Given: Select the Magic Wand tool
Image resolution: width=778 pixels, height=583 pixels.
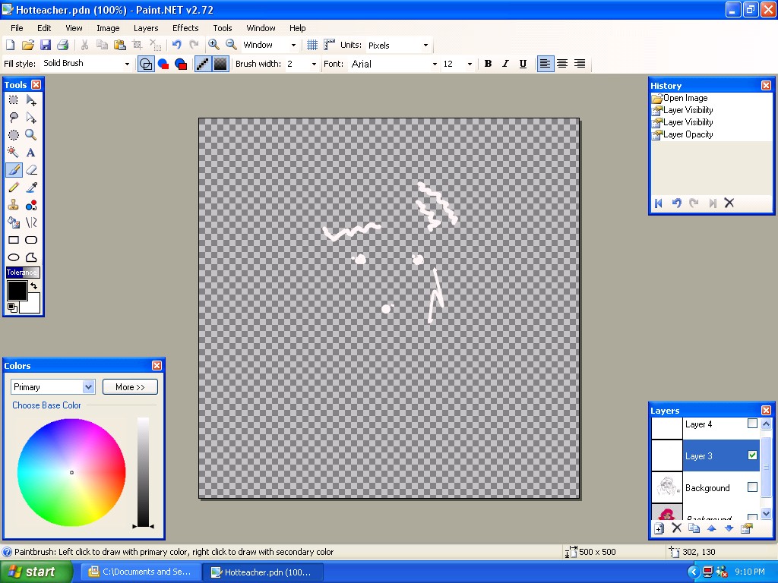Looking at the screenshot, I should point(14,152).
